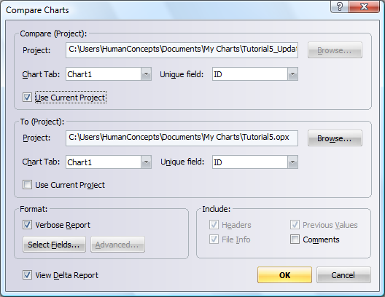Expand To section Chart Tab dropdown
Image resolution: width=385 pixels, height=297 pixels.
tap(146, 162)
